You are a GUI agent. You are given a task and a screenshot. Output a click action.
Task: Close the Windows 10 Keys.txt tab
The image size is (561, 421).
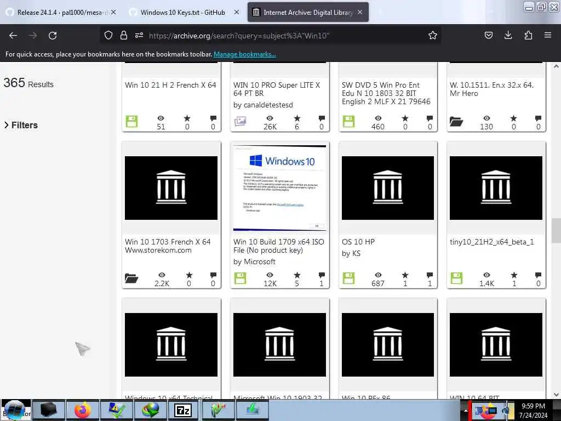237,12
